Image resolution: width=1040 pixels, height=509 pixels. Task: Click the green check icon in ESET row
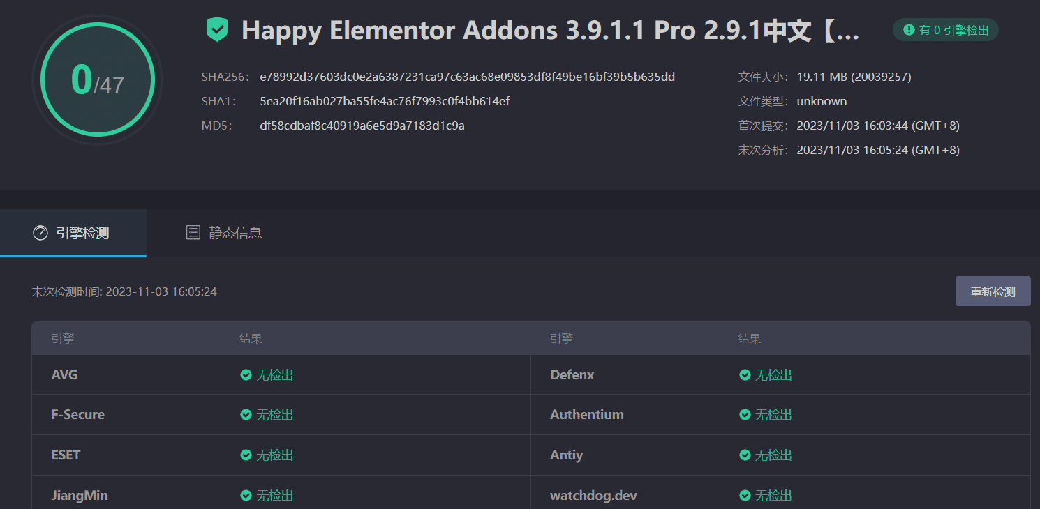click(x=246, y=455)
